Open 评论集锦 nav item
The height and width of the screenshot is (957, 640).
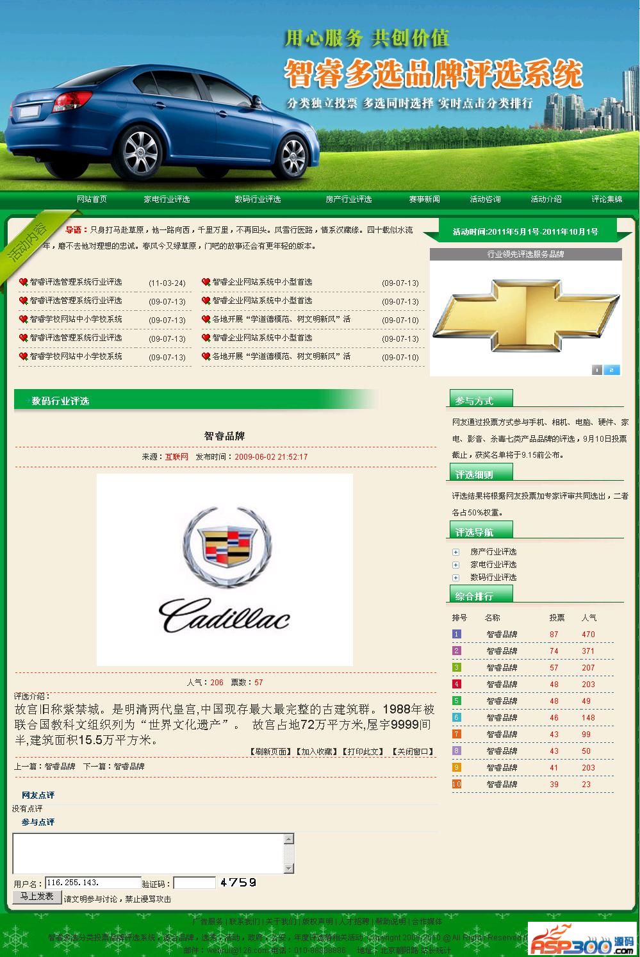(607, 199)
